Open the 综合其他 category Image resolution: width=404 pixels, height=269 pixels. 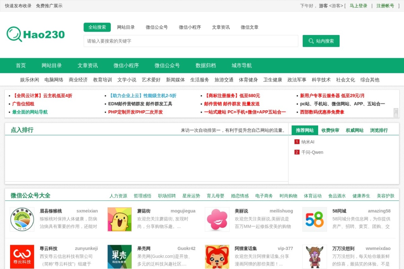click(370, 80)
